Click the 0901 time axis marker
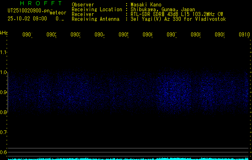 (x=27, y=35)
